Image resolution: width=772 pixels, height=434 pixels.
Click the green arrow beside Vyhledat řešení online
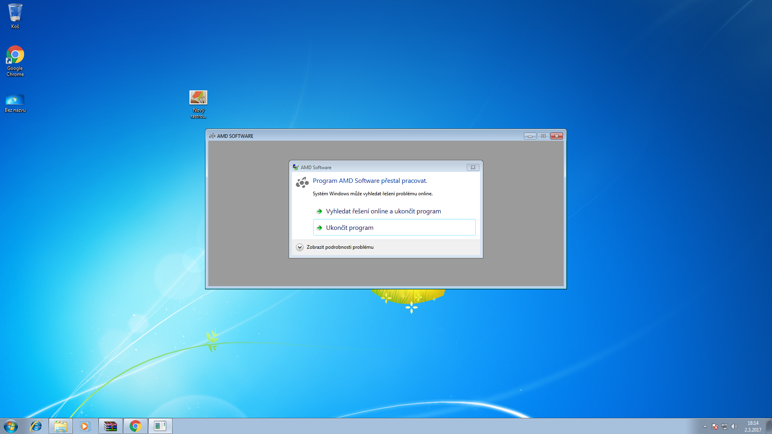click(x=320, y=211)
